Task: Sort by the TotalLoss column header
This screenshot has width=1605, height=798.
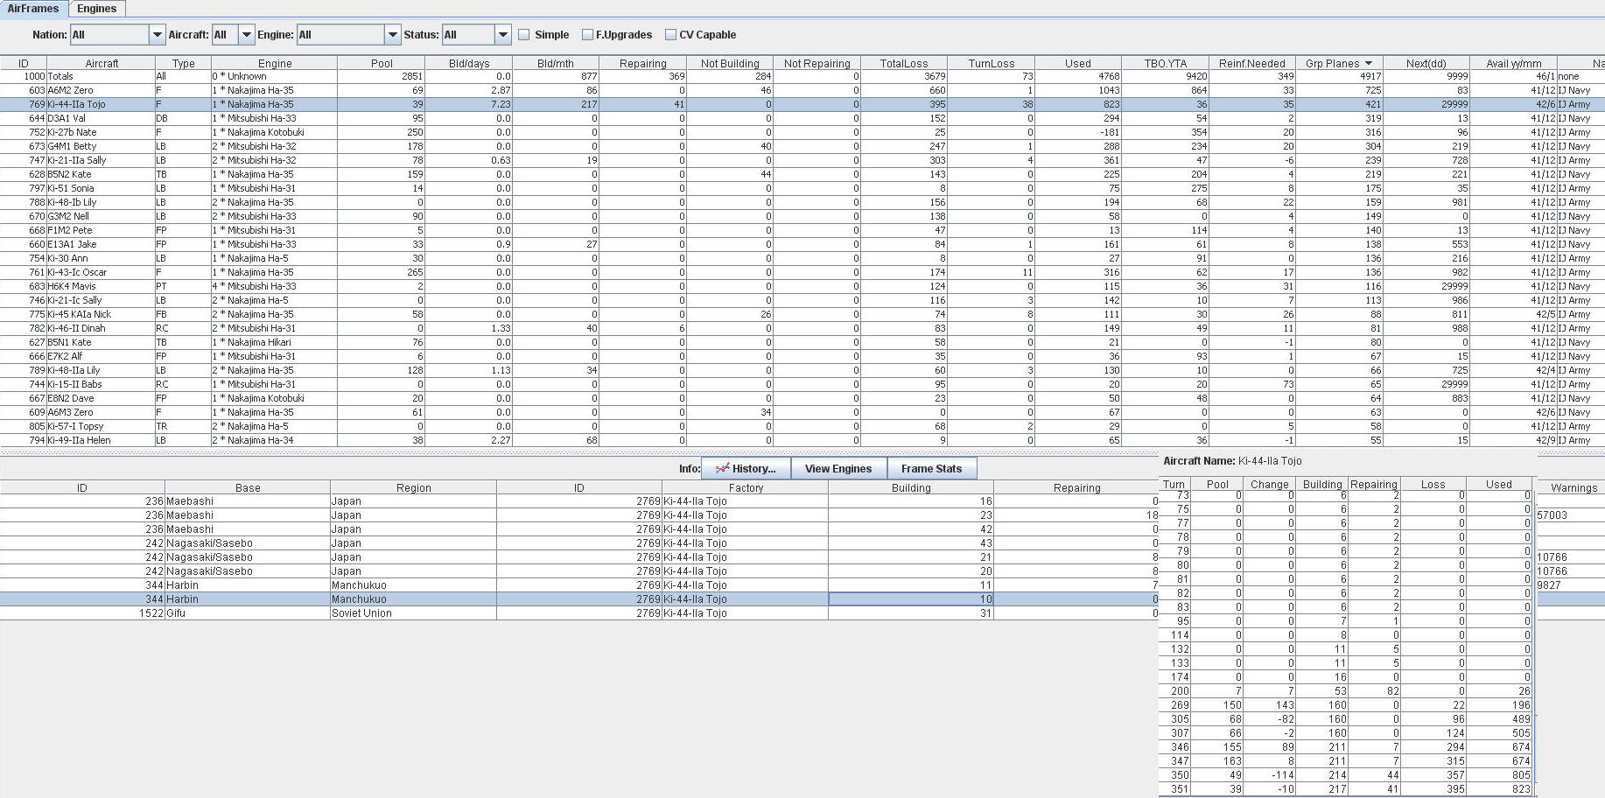Action: [x=904, y=63]
